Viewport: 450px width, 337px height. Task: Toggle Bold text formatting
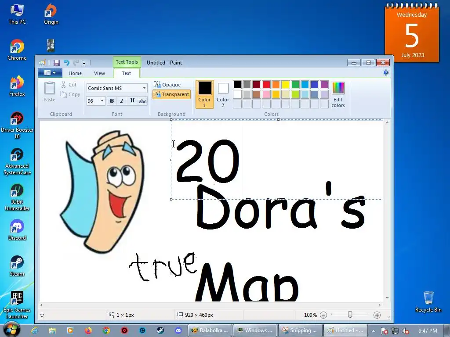pos(112,101)
